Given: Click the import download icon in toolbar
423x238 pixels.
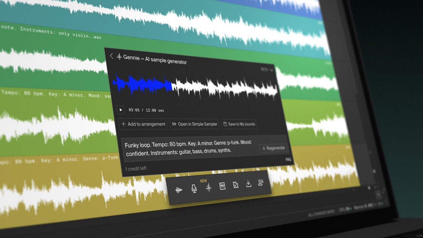Looking at the screenshot, I should click(249, 183).
